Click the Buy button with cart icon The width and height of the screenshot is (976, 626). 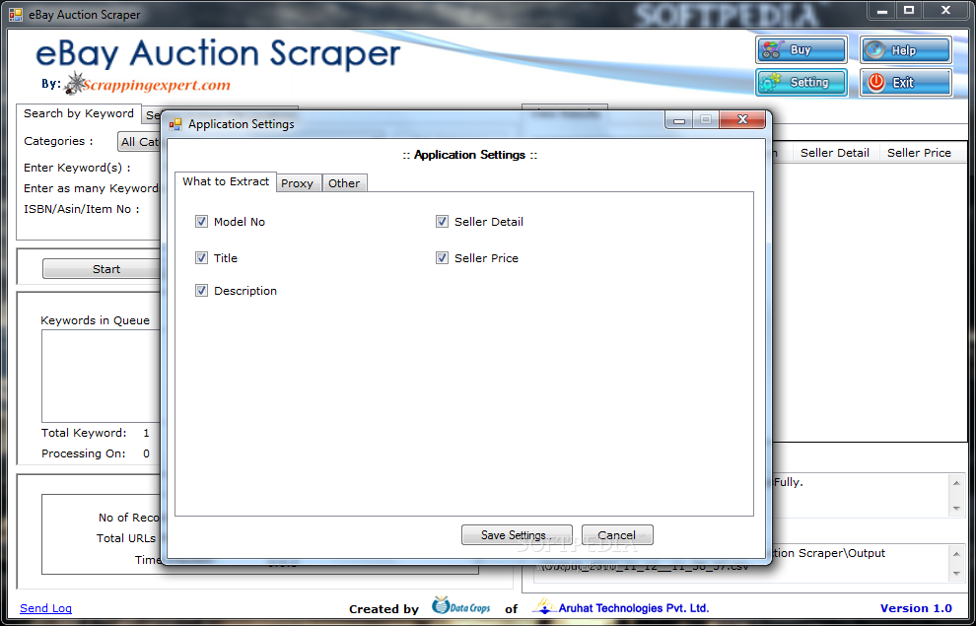(x=802, y=50)
